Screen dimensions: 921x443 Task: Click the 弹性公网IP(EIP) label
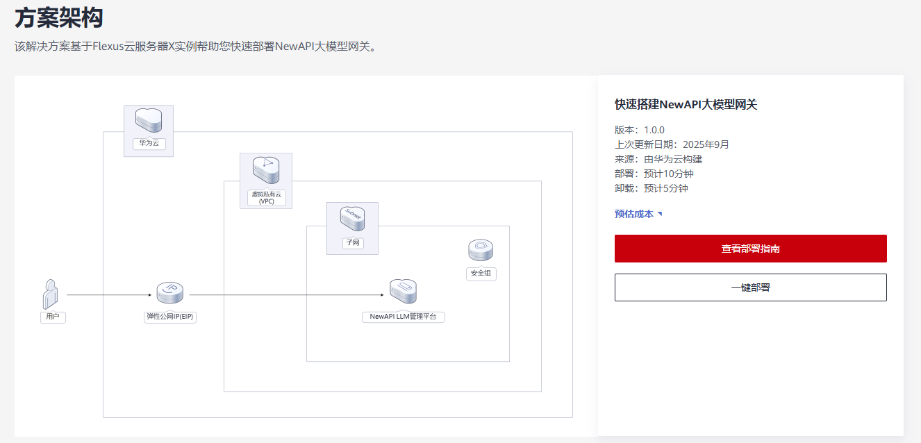pos(170,317)
